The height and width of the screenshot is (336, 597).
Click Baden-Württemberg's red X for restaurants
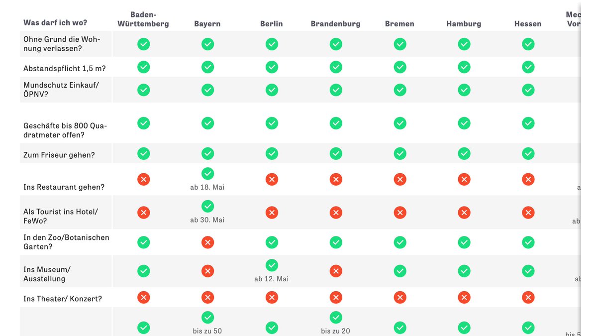143,179
